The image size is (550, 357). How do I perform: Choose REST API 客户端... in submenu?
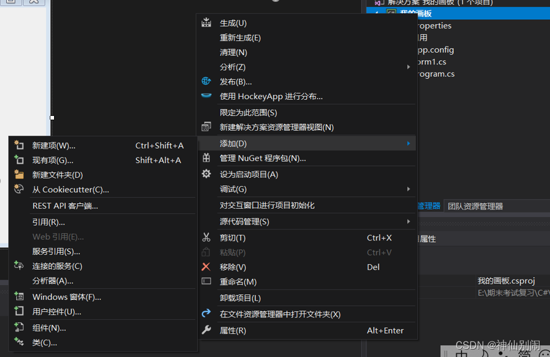point(103,206)
